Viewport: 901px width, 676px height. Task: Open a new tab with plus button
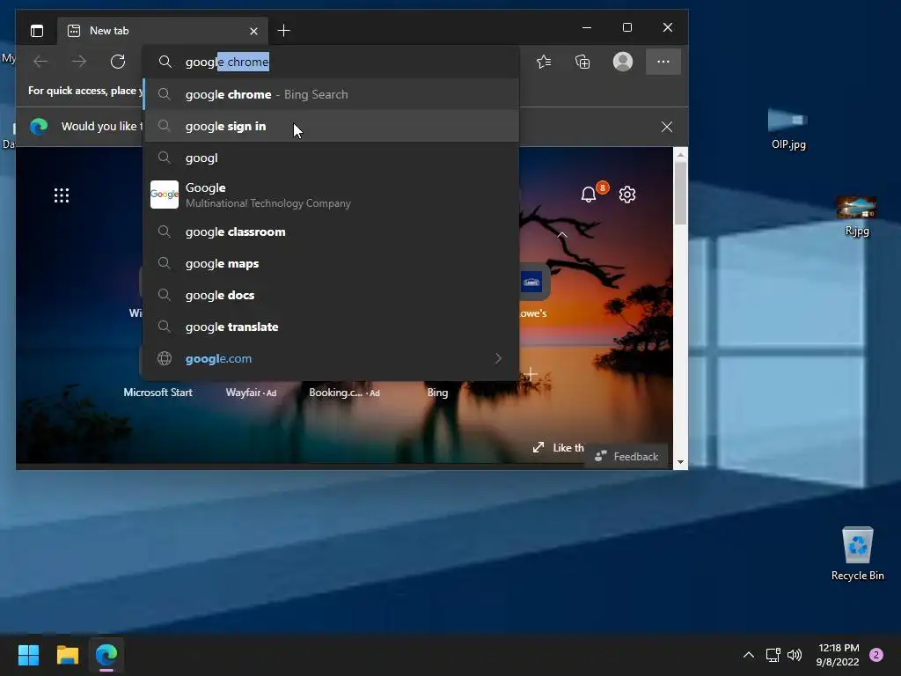point(283,31)
